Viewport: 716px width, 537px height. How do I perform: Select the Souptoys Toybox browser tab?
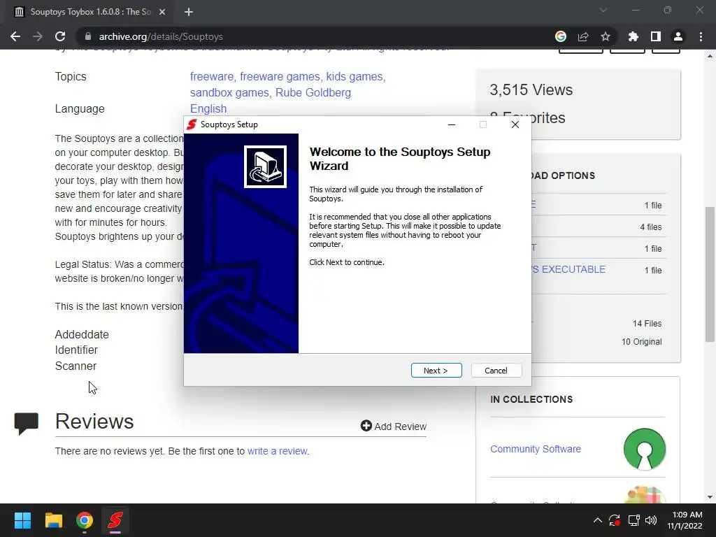point(90,12)
